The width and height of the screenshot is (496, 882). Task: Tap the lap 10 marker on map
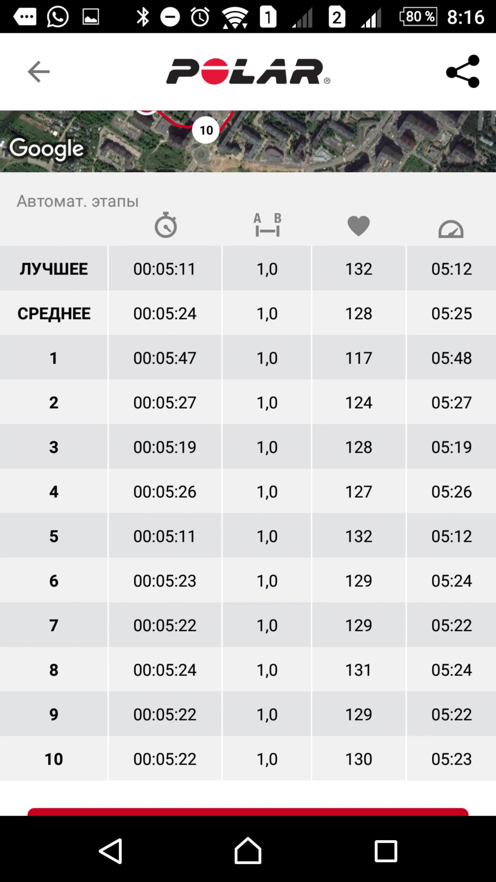(x=206, y=130)
